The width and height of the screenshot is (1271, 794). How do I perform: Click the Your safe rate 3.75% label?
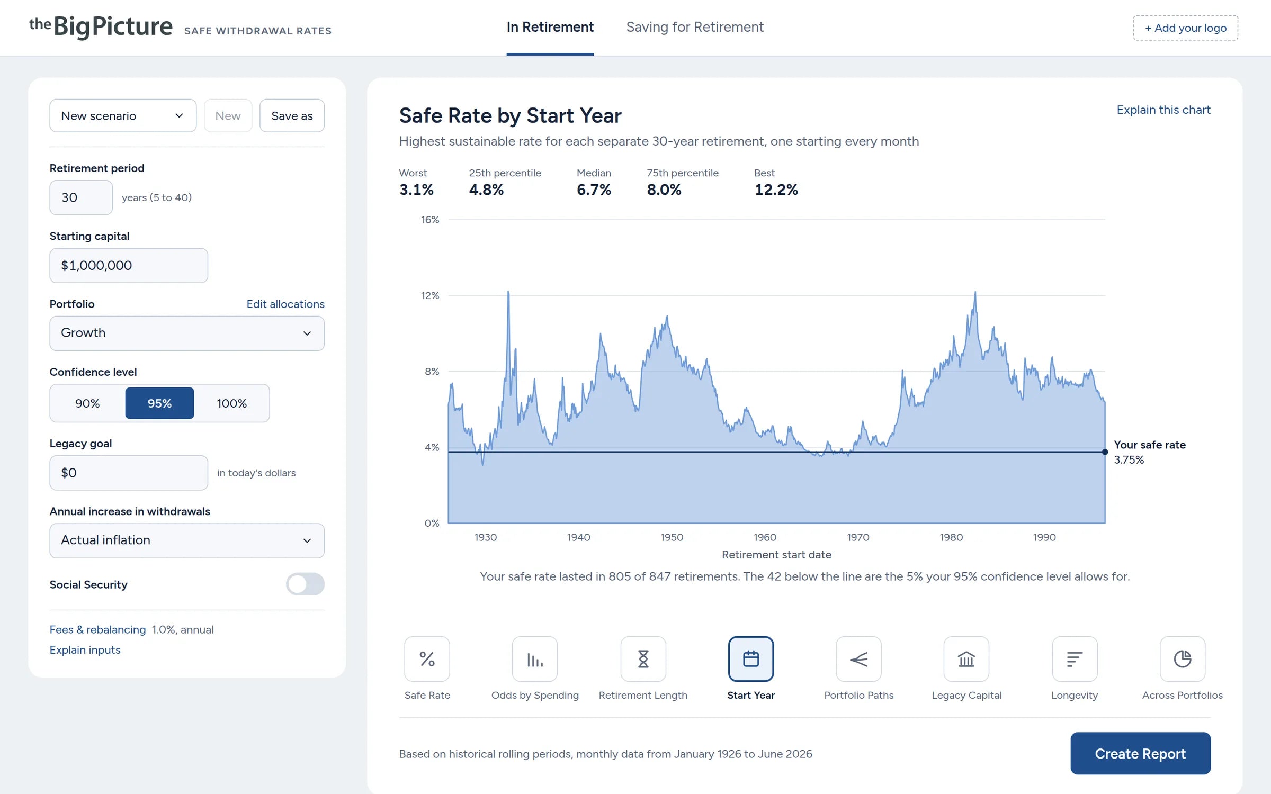[x=1149, y=452]
